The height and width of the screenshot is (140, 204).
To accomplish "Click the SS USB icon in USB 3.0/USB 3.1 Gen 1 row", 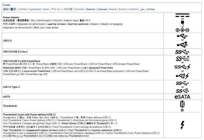I will (182, 52).
